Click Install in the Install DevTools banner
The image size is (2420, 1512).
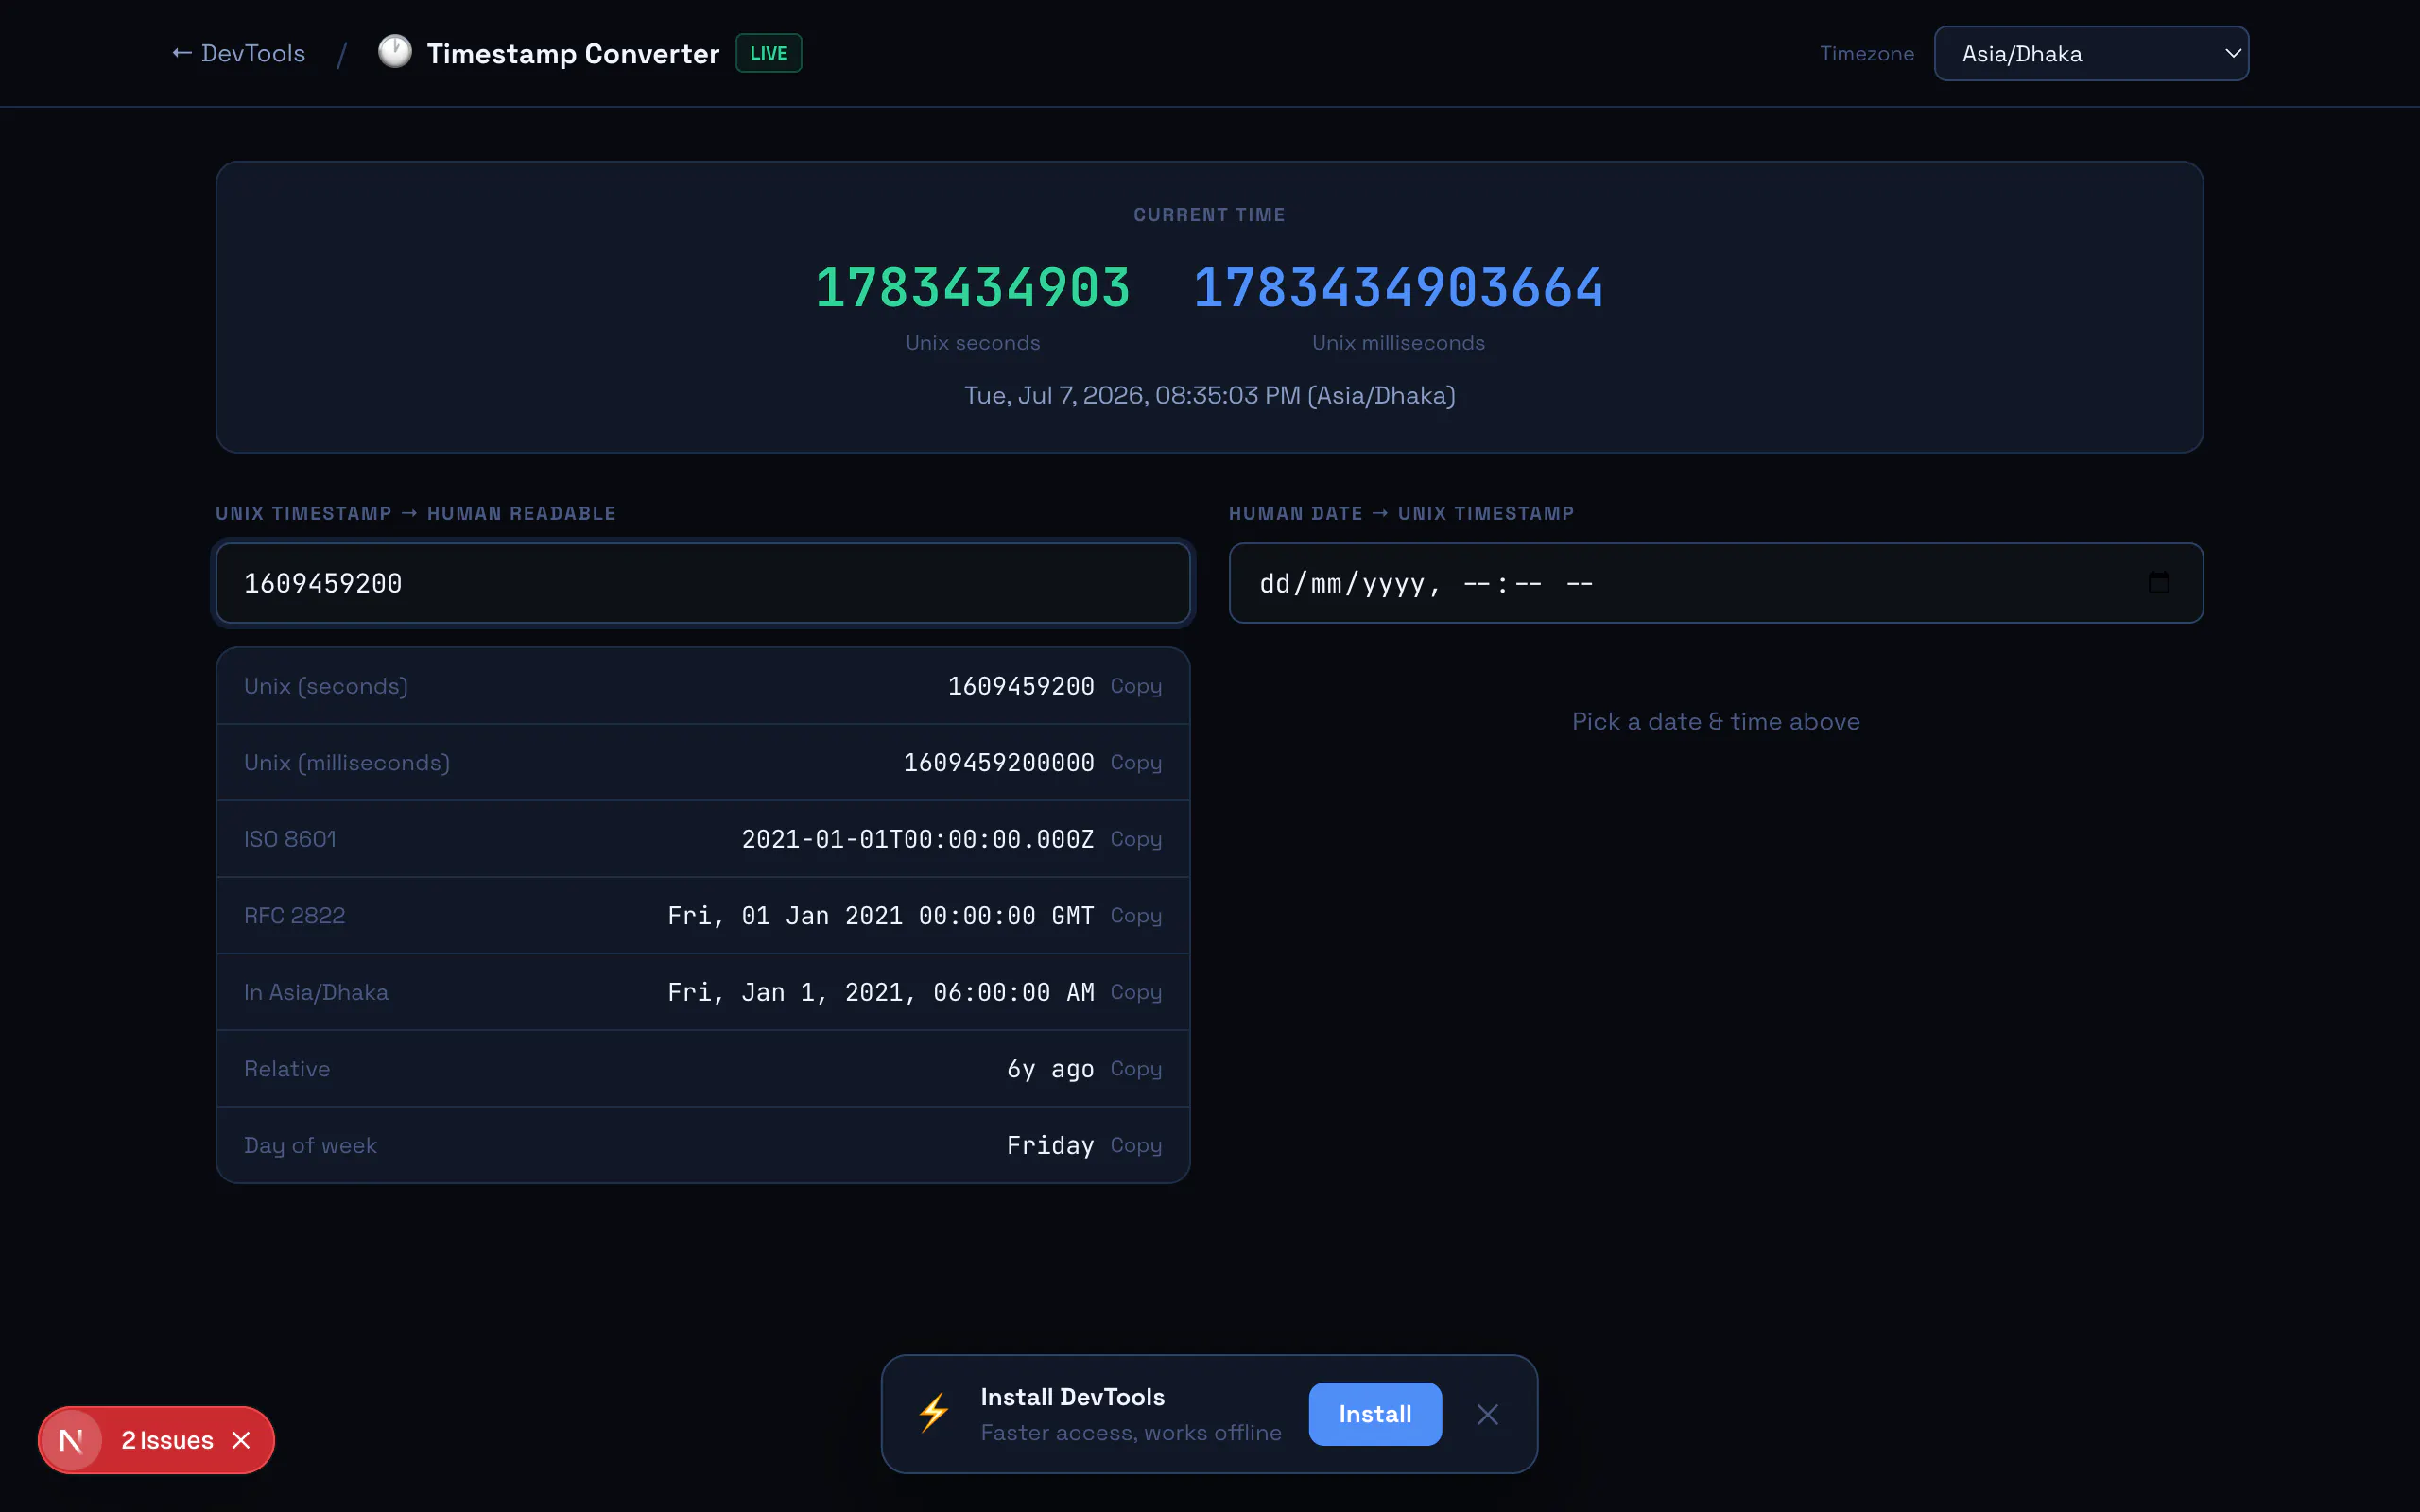pos(1375,1413)
